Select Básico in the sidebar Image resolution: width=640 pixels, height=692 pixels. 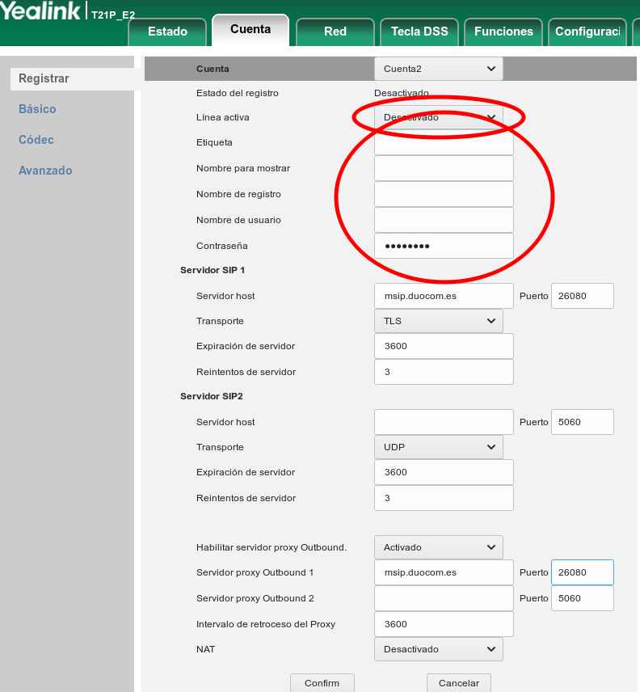(37, 109)
